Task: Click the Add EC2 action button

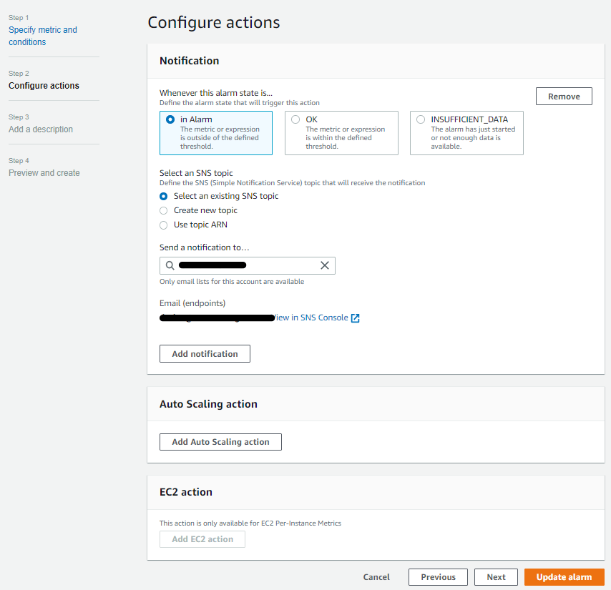Action: 202,539
